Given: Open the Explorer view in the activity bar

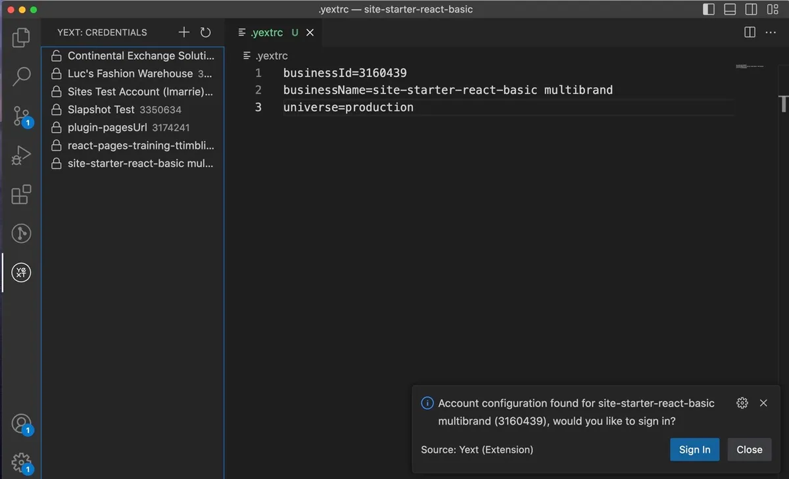Looking at the screenshot, I should [x=21, y=38].
